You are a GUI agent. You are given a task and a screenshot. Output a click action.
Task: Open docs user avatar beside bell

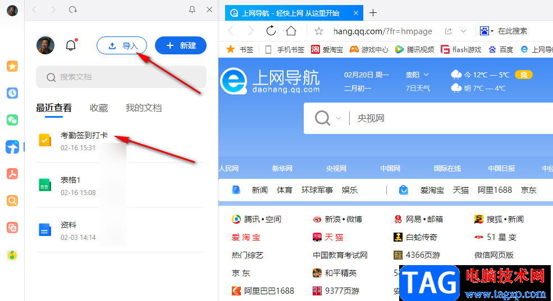point(45,45)
